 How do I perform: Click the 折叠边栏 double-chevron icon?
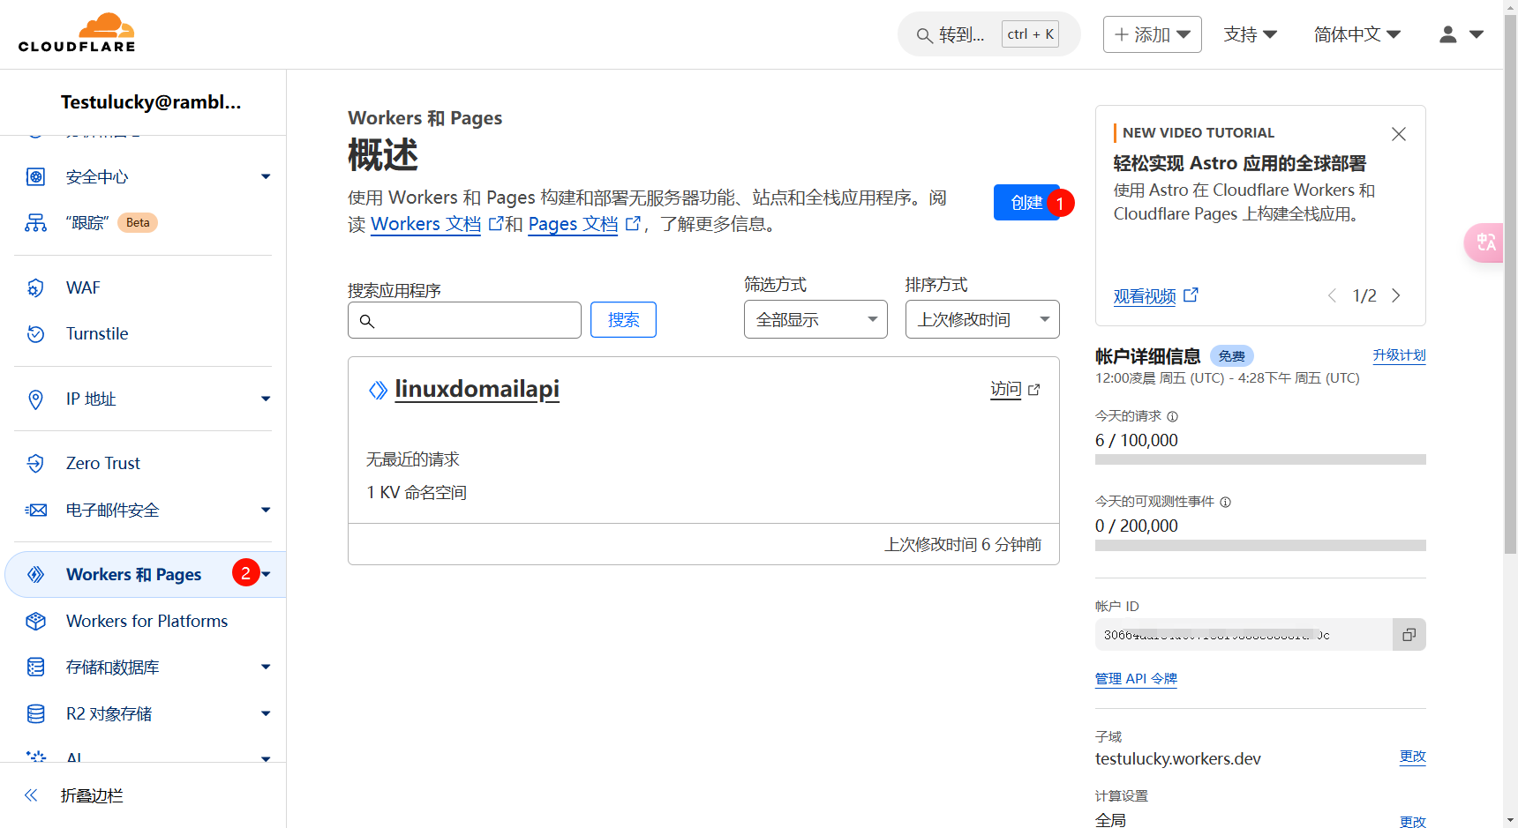(x=31, y=795)
